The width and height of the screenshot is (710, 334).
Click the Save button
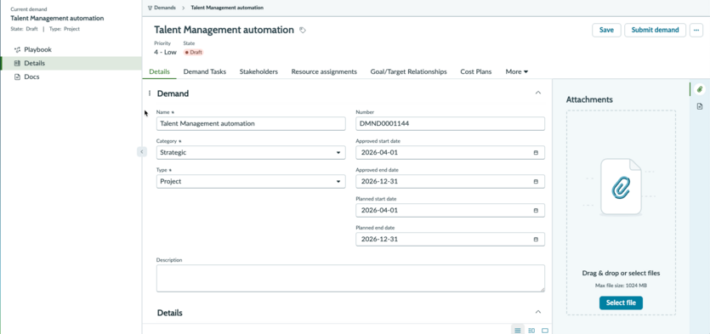click(x=606, y=30)
